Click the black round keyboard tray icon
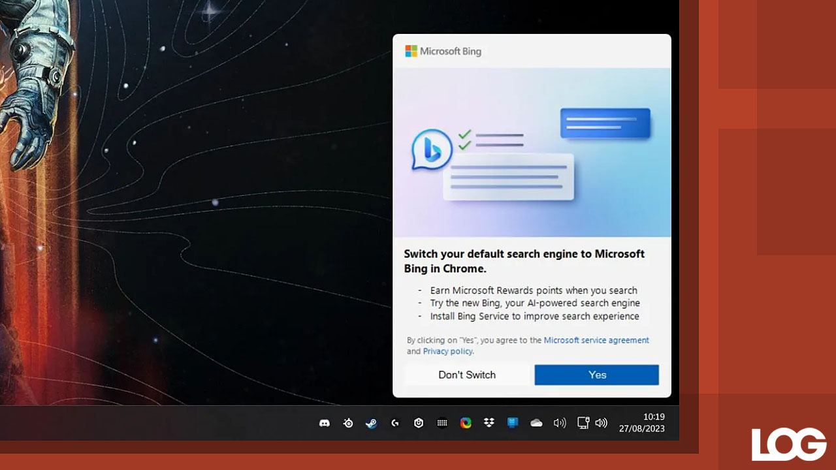836x470 pixels. point(442,423)
